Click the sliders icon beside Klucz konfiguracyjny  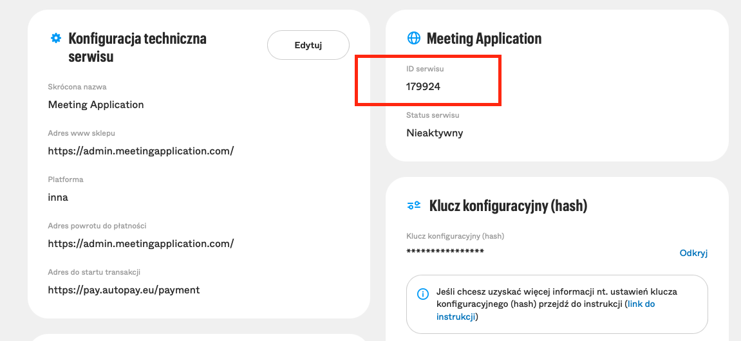coord(414,205)
